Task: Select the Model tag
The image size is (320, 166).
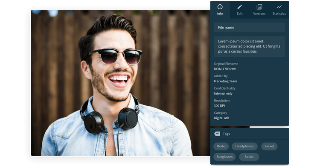Action: pos(221,146)
